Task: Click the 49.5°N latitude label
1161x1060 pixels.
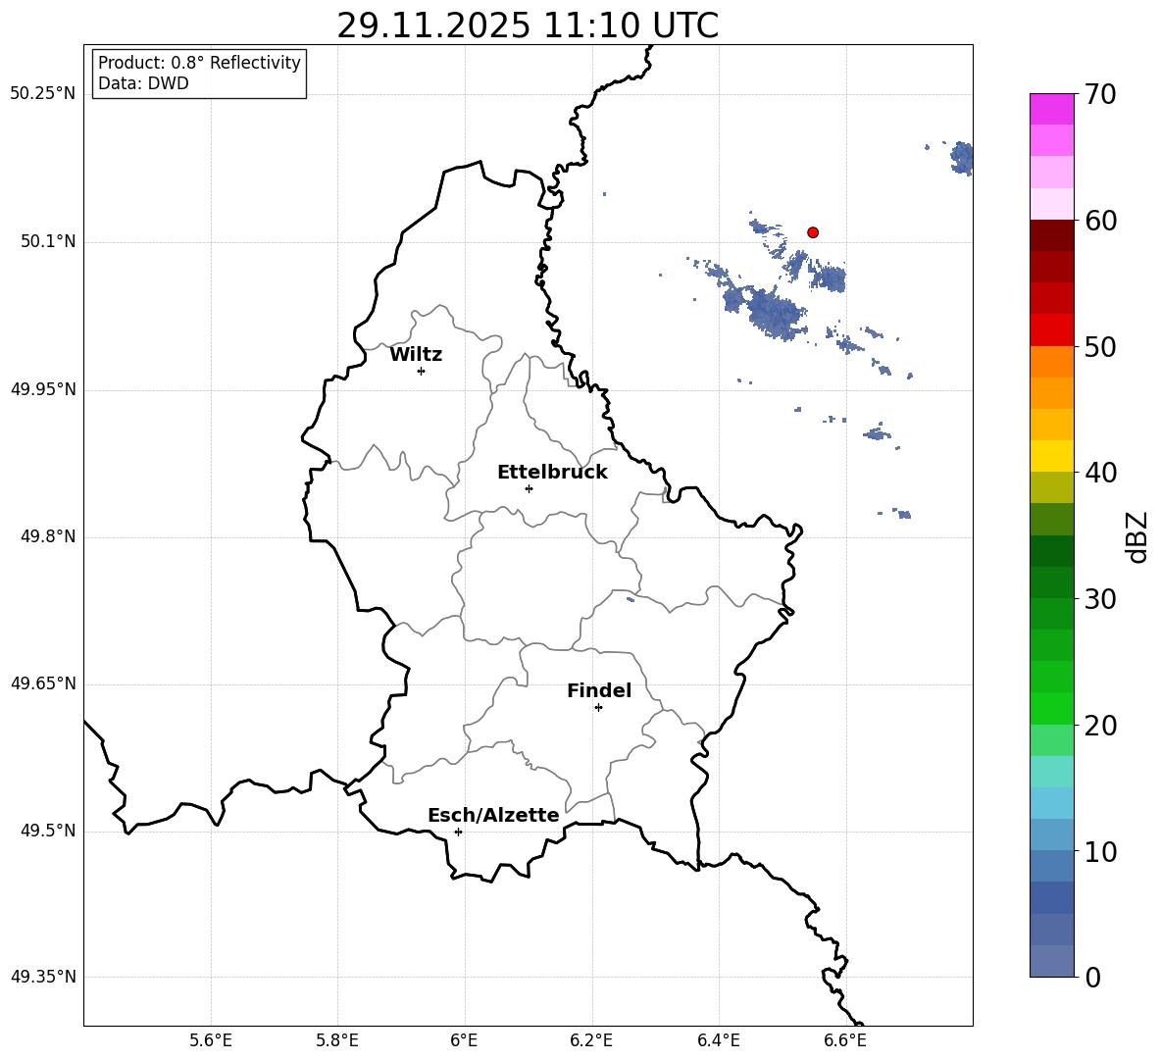Action: click(x=48, y=832)
